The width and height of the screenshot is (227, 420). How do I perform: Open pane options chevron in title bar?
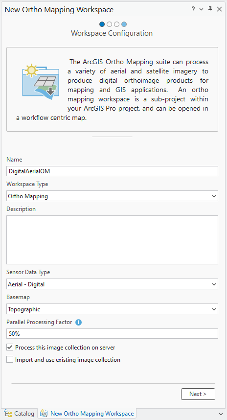point(201,9)
